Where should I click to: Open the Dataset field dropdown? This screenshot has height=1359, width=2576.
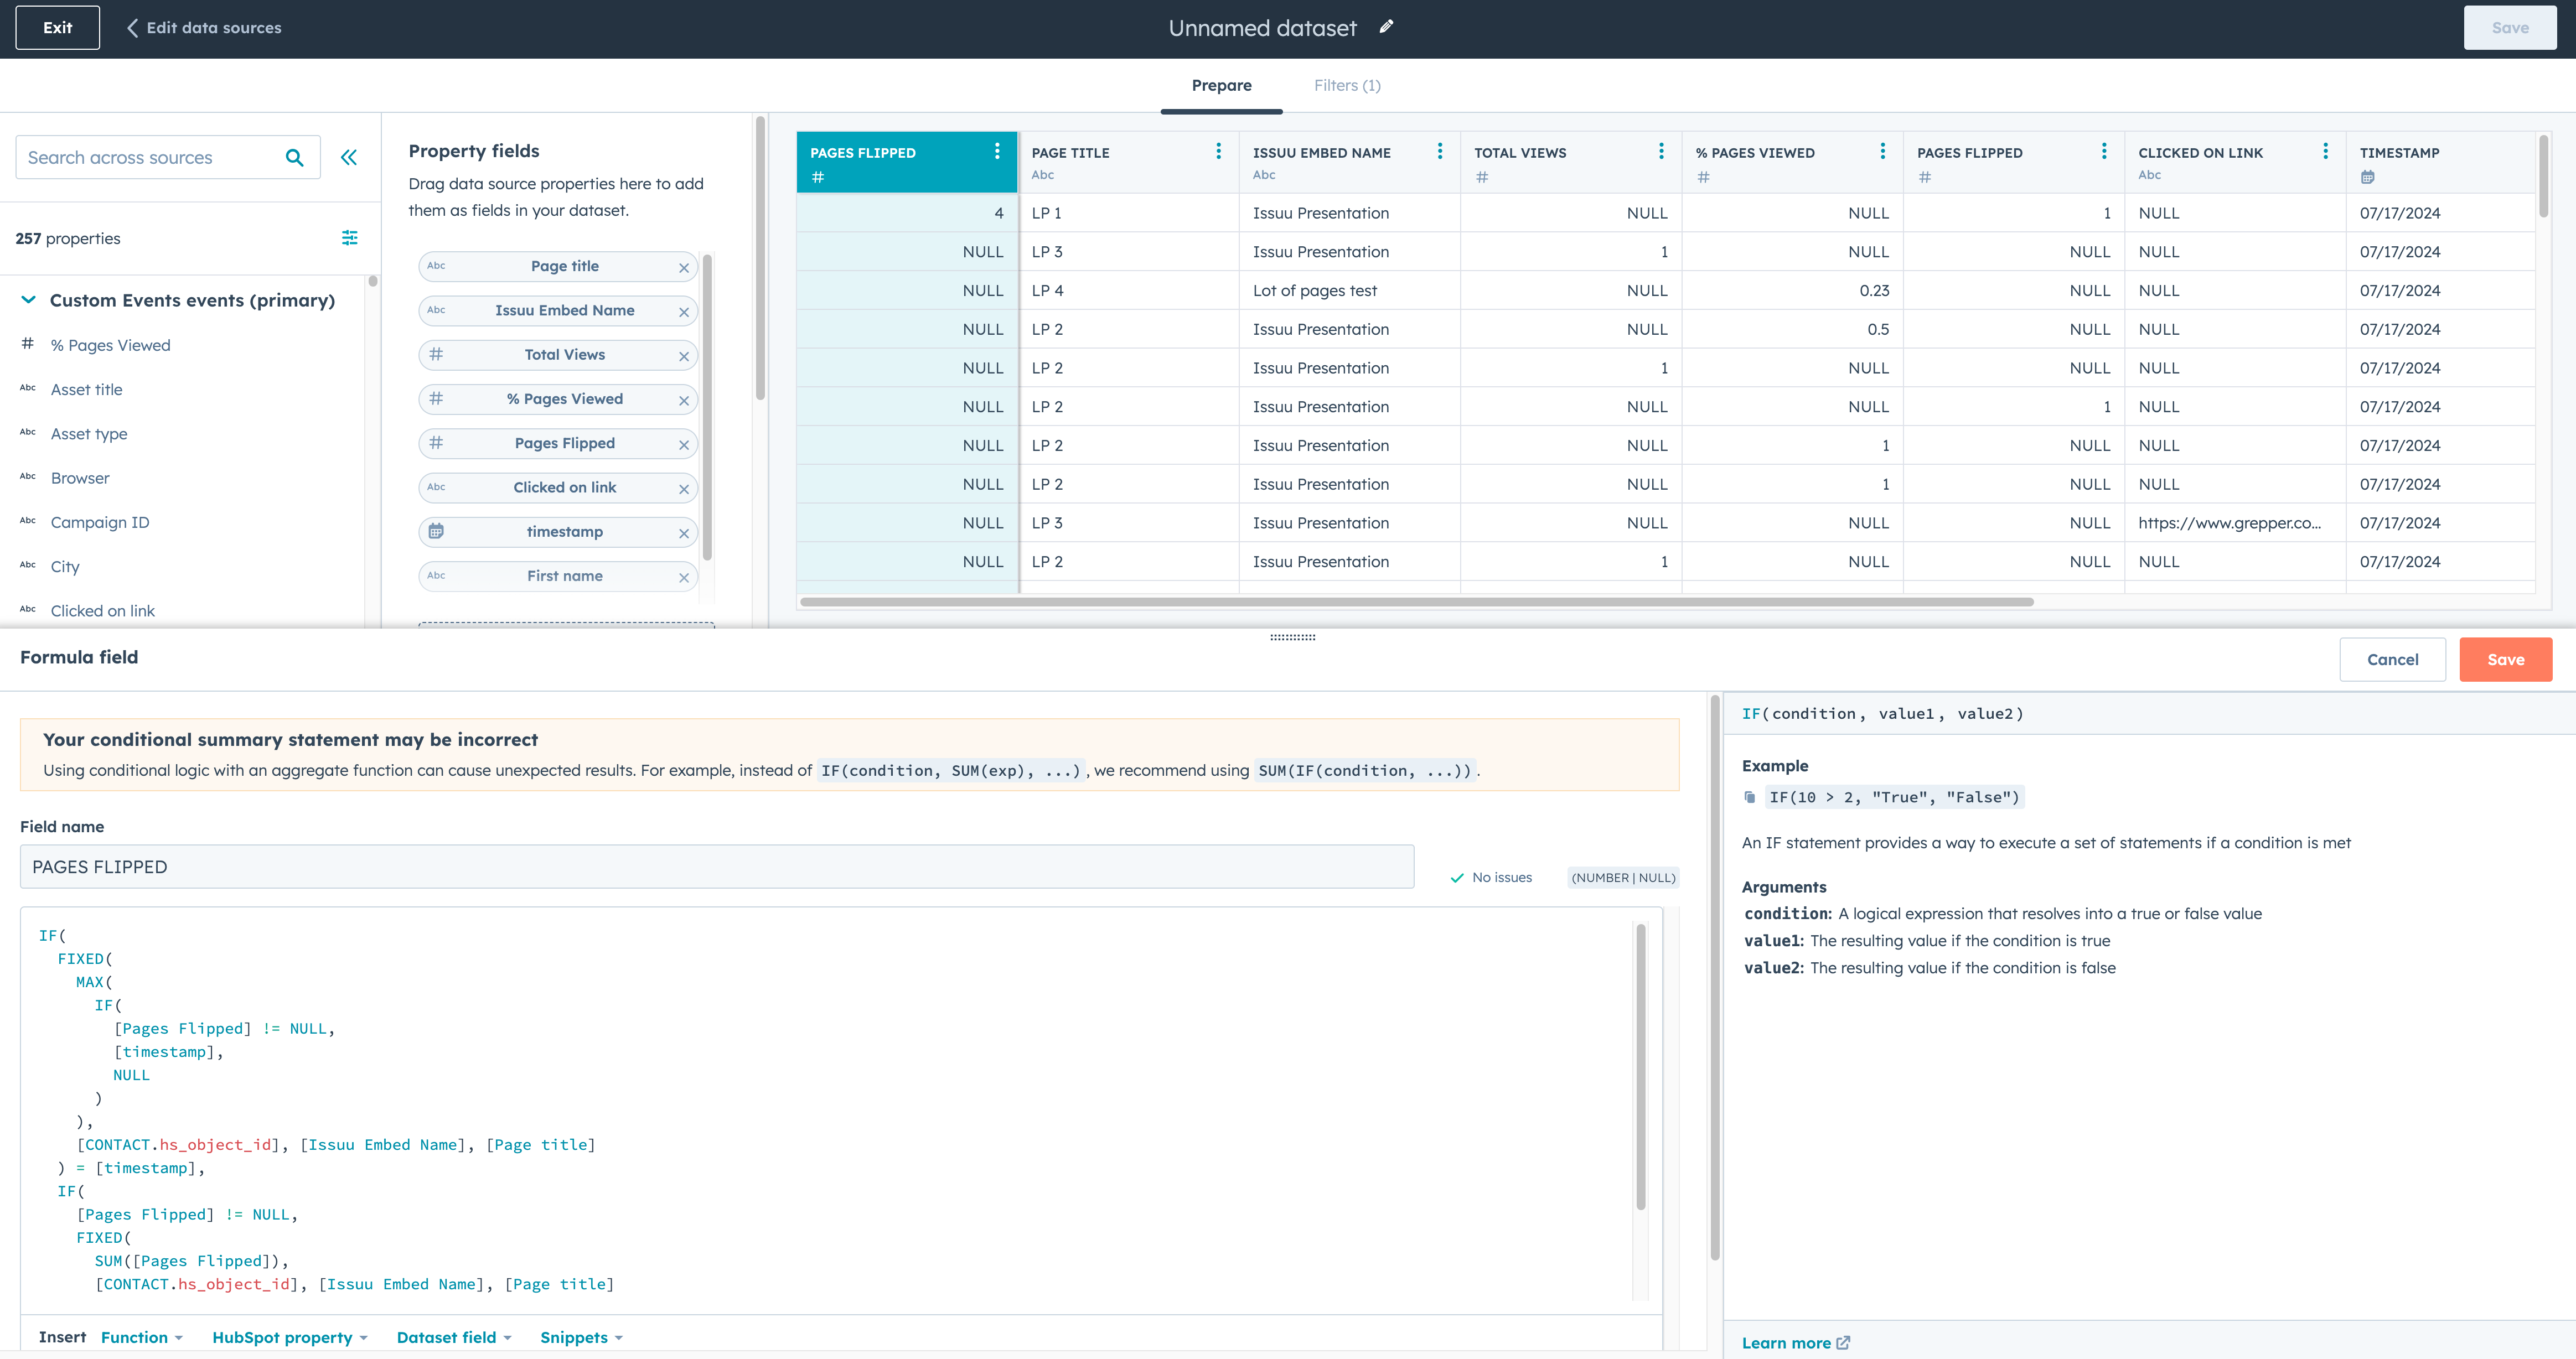pyautogui.click(x=454, y=1337)
